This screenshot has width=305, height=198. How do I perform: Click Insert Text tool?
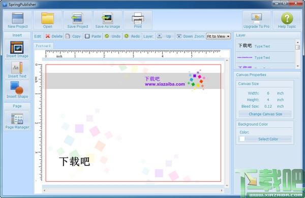[x=17, y=70]
